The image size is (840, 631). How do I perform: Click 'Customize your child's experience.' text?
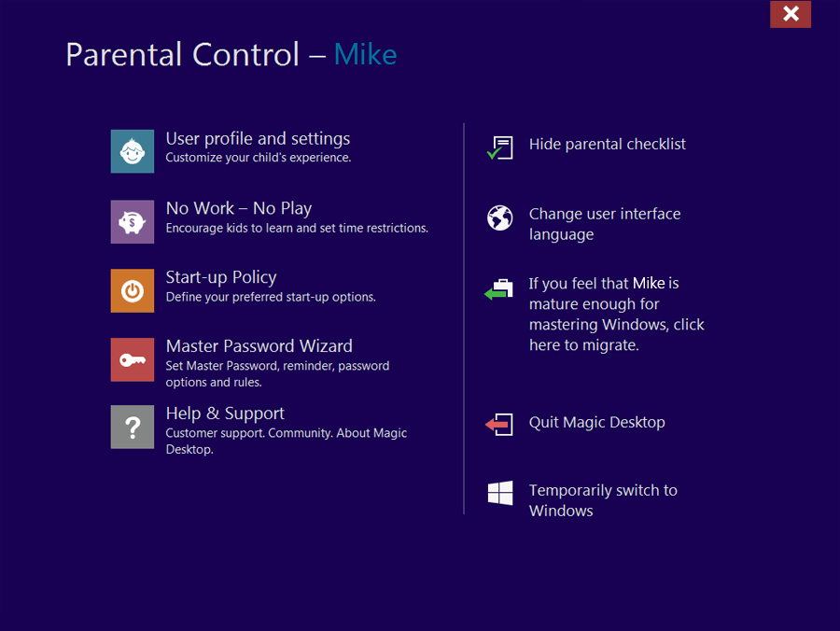(259, 158)
